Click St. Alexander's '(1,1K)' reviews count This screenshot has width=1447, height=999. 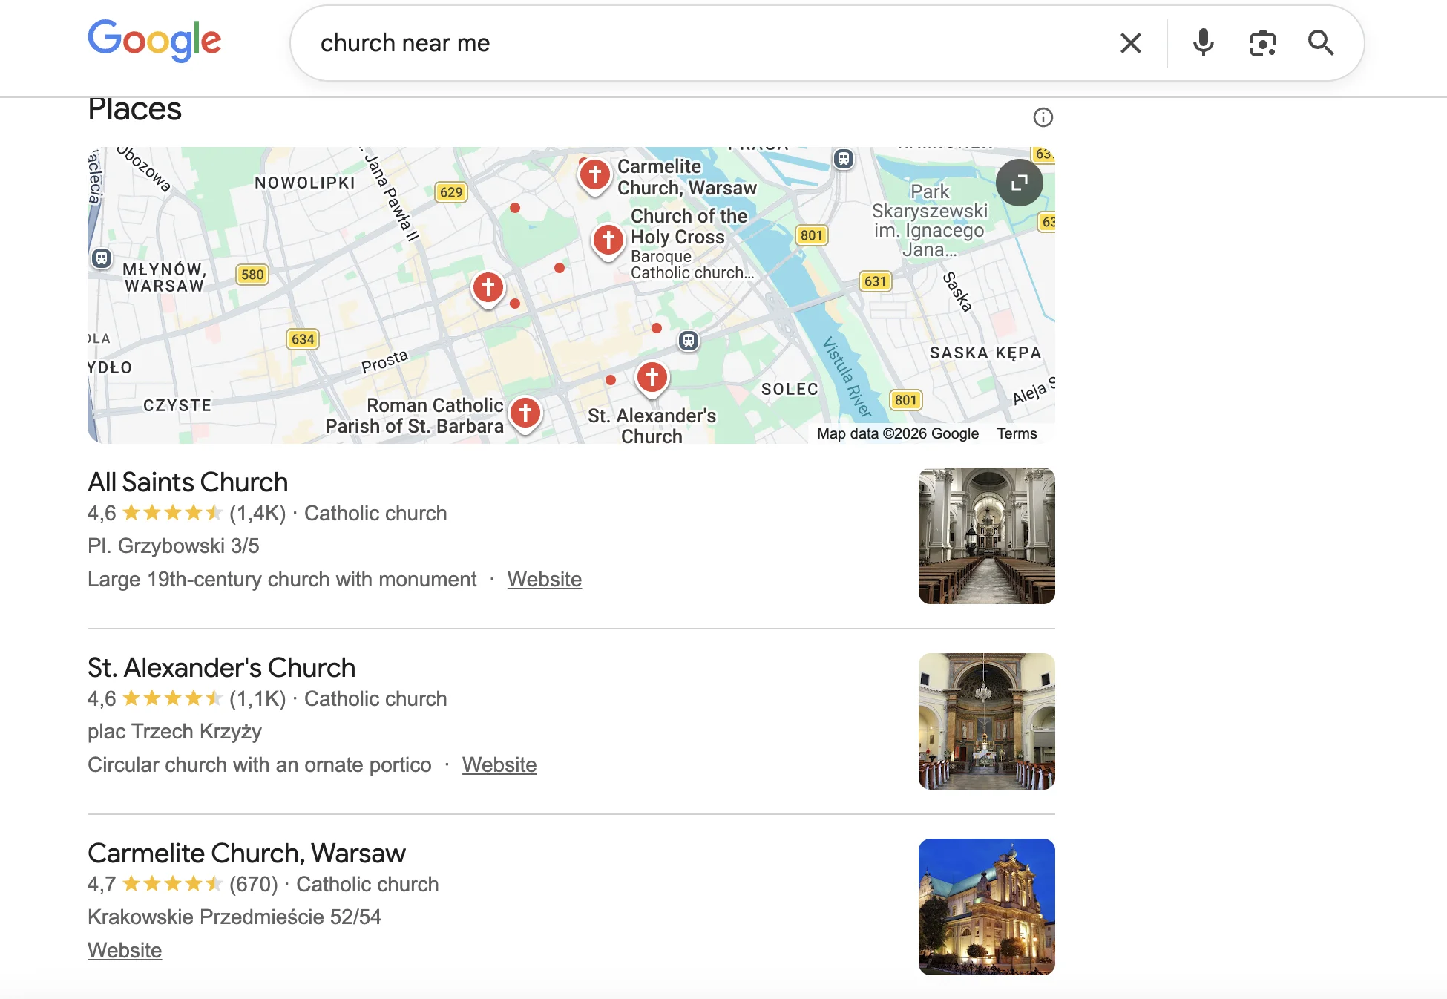point(257,699)
